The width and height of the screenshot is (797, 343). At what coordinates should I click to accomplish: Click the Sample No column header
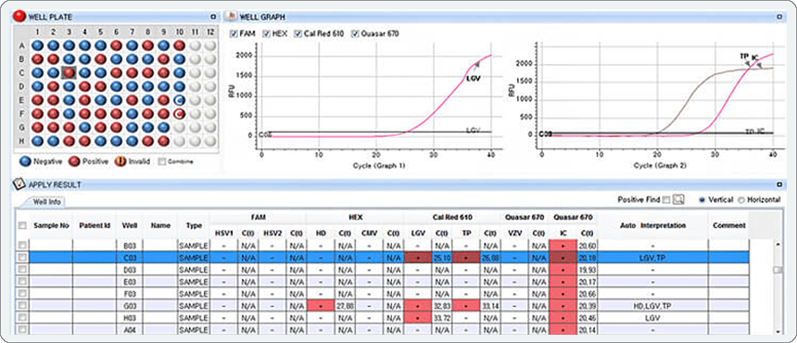pyautogui.click(x=51, y=225)
